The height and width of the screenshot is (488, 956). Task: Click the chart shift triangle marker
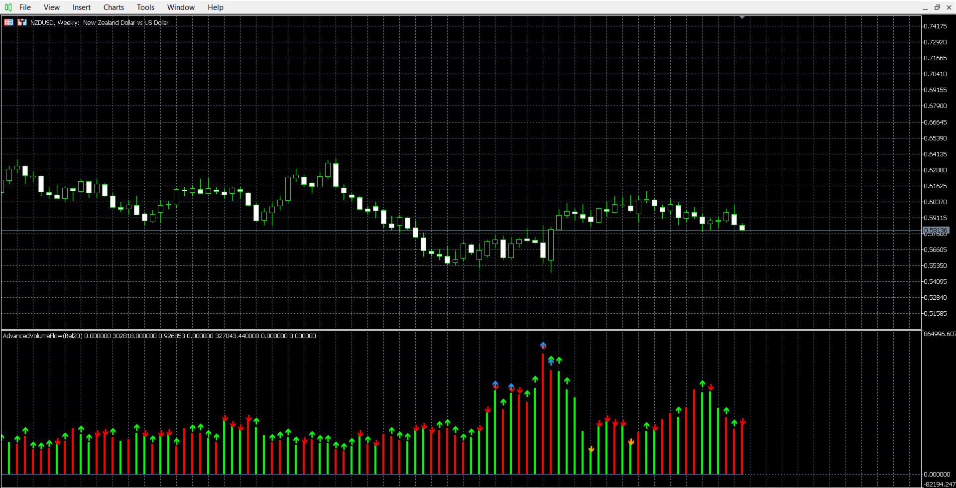coord(742,17)
